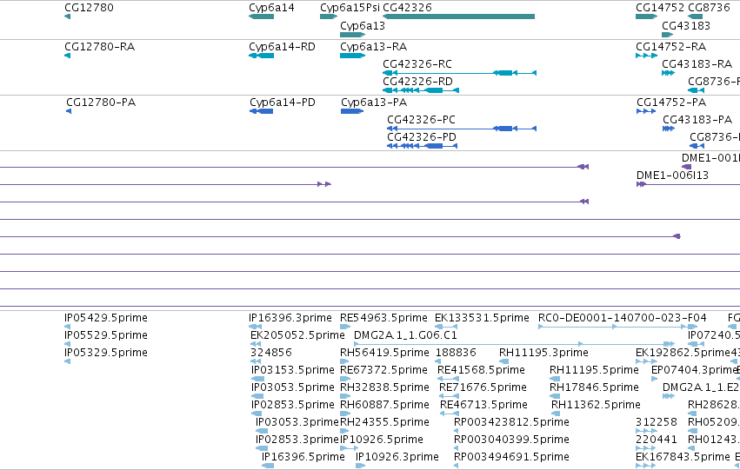Select the Cyp6a15Psi gene label
Screen dimensions: 740x470
(x=350, y=8)
